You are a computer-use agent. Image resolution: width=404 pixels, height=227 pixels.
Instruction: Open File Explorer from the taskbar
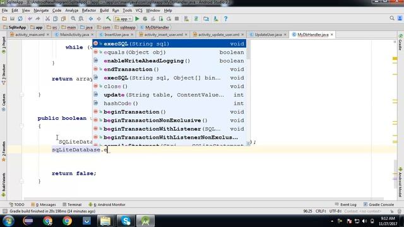pyautogui.click(x=105, y=221)
